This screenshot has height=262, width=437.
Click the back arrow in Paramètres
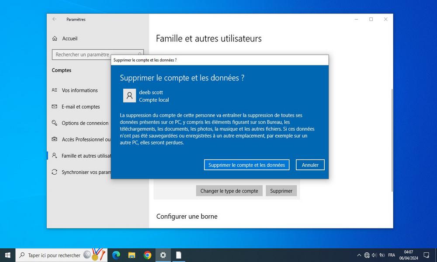[x=54, y=19]
